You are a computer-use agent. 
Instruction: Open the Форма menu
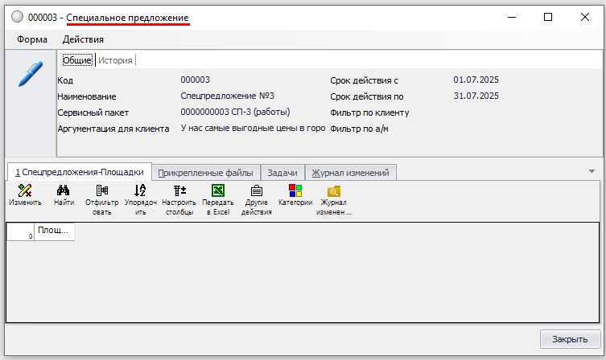pos(32,39)
